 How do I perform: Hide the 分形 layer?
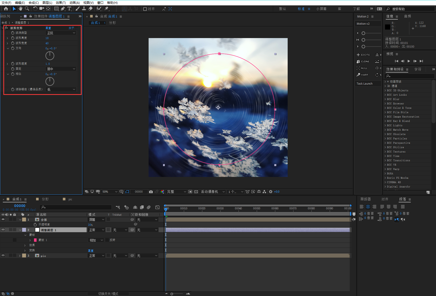tap(3, 220)
